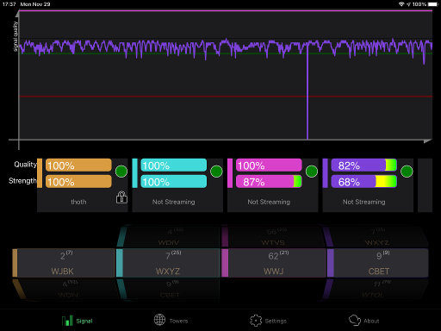This screenshot has width=441, height=331.
Task: Tap the thoth tuner label
Action: (x=78, y=202)
